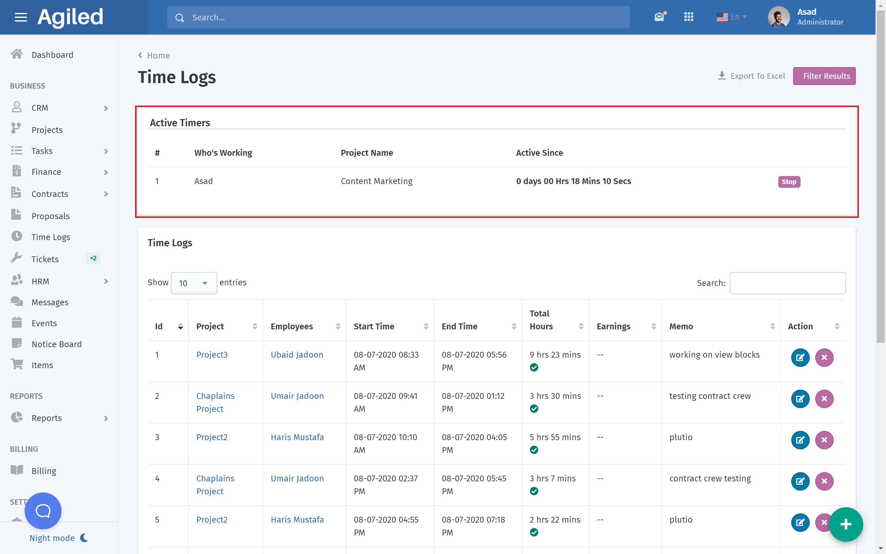Open Tickets in the sidebar
Viewport: 886px width, 554px height.
pos(45,259)
